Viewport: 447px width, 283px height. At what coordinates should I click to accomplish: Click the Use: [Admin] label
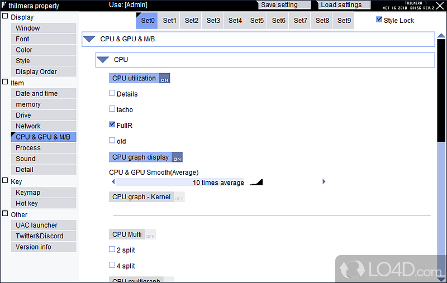tap(128, 5)
